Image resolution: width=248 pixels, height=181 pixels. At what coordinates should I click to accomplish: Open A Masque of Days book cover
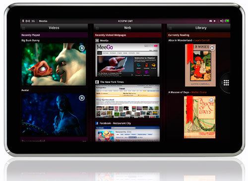click(199, 117)
